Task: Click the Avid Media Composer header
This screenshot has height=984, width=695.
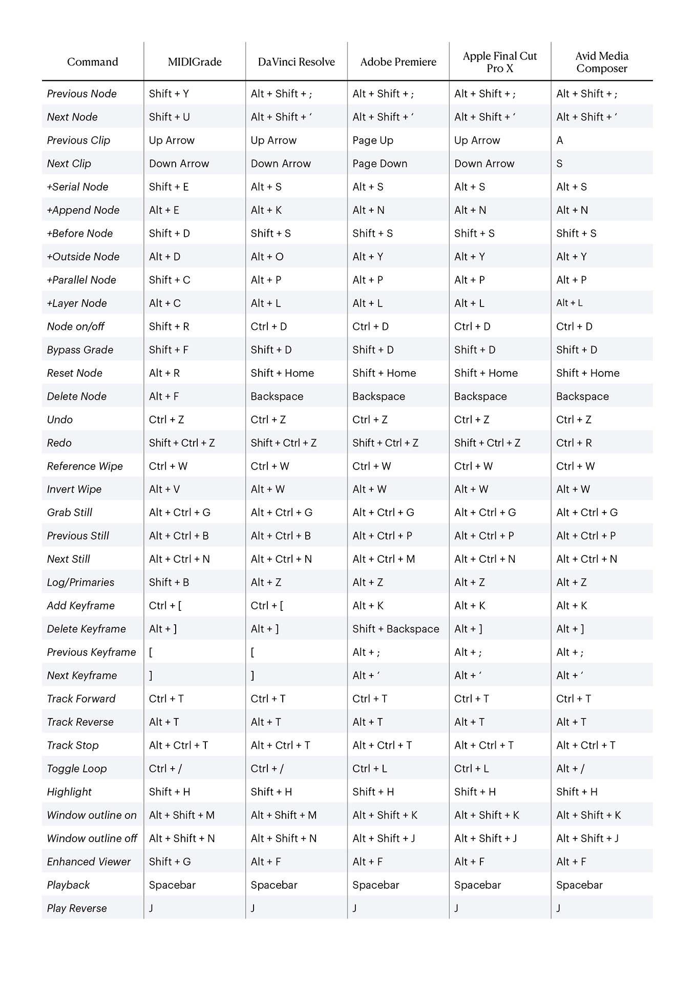Action: [602, 62]
